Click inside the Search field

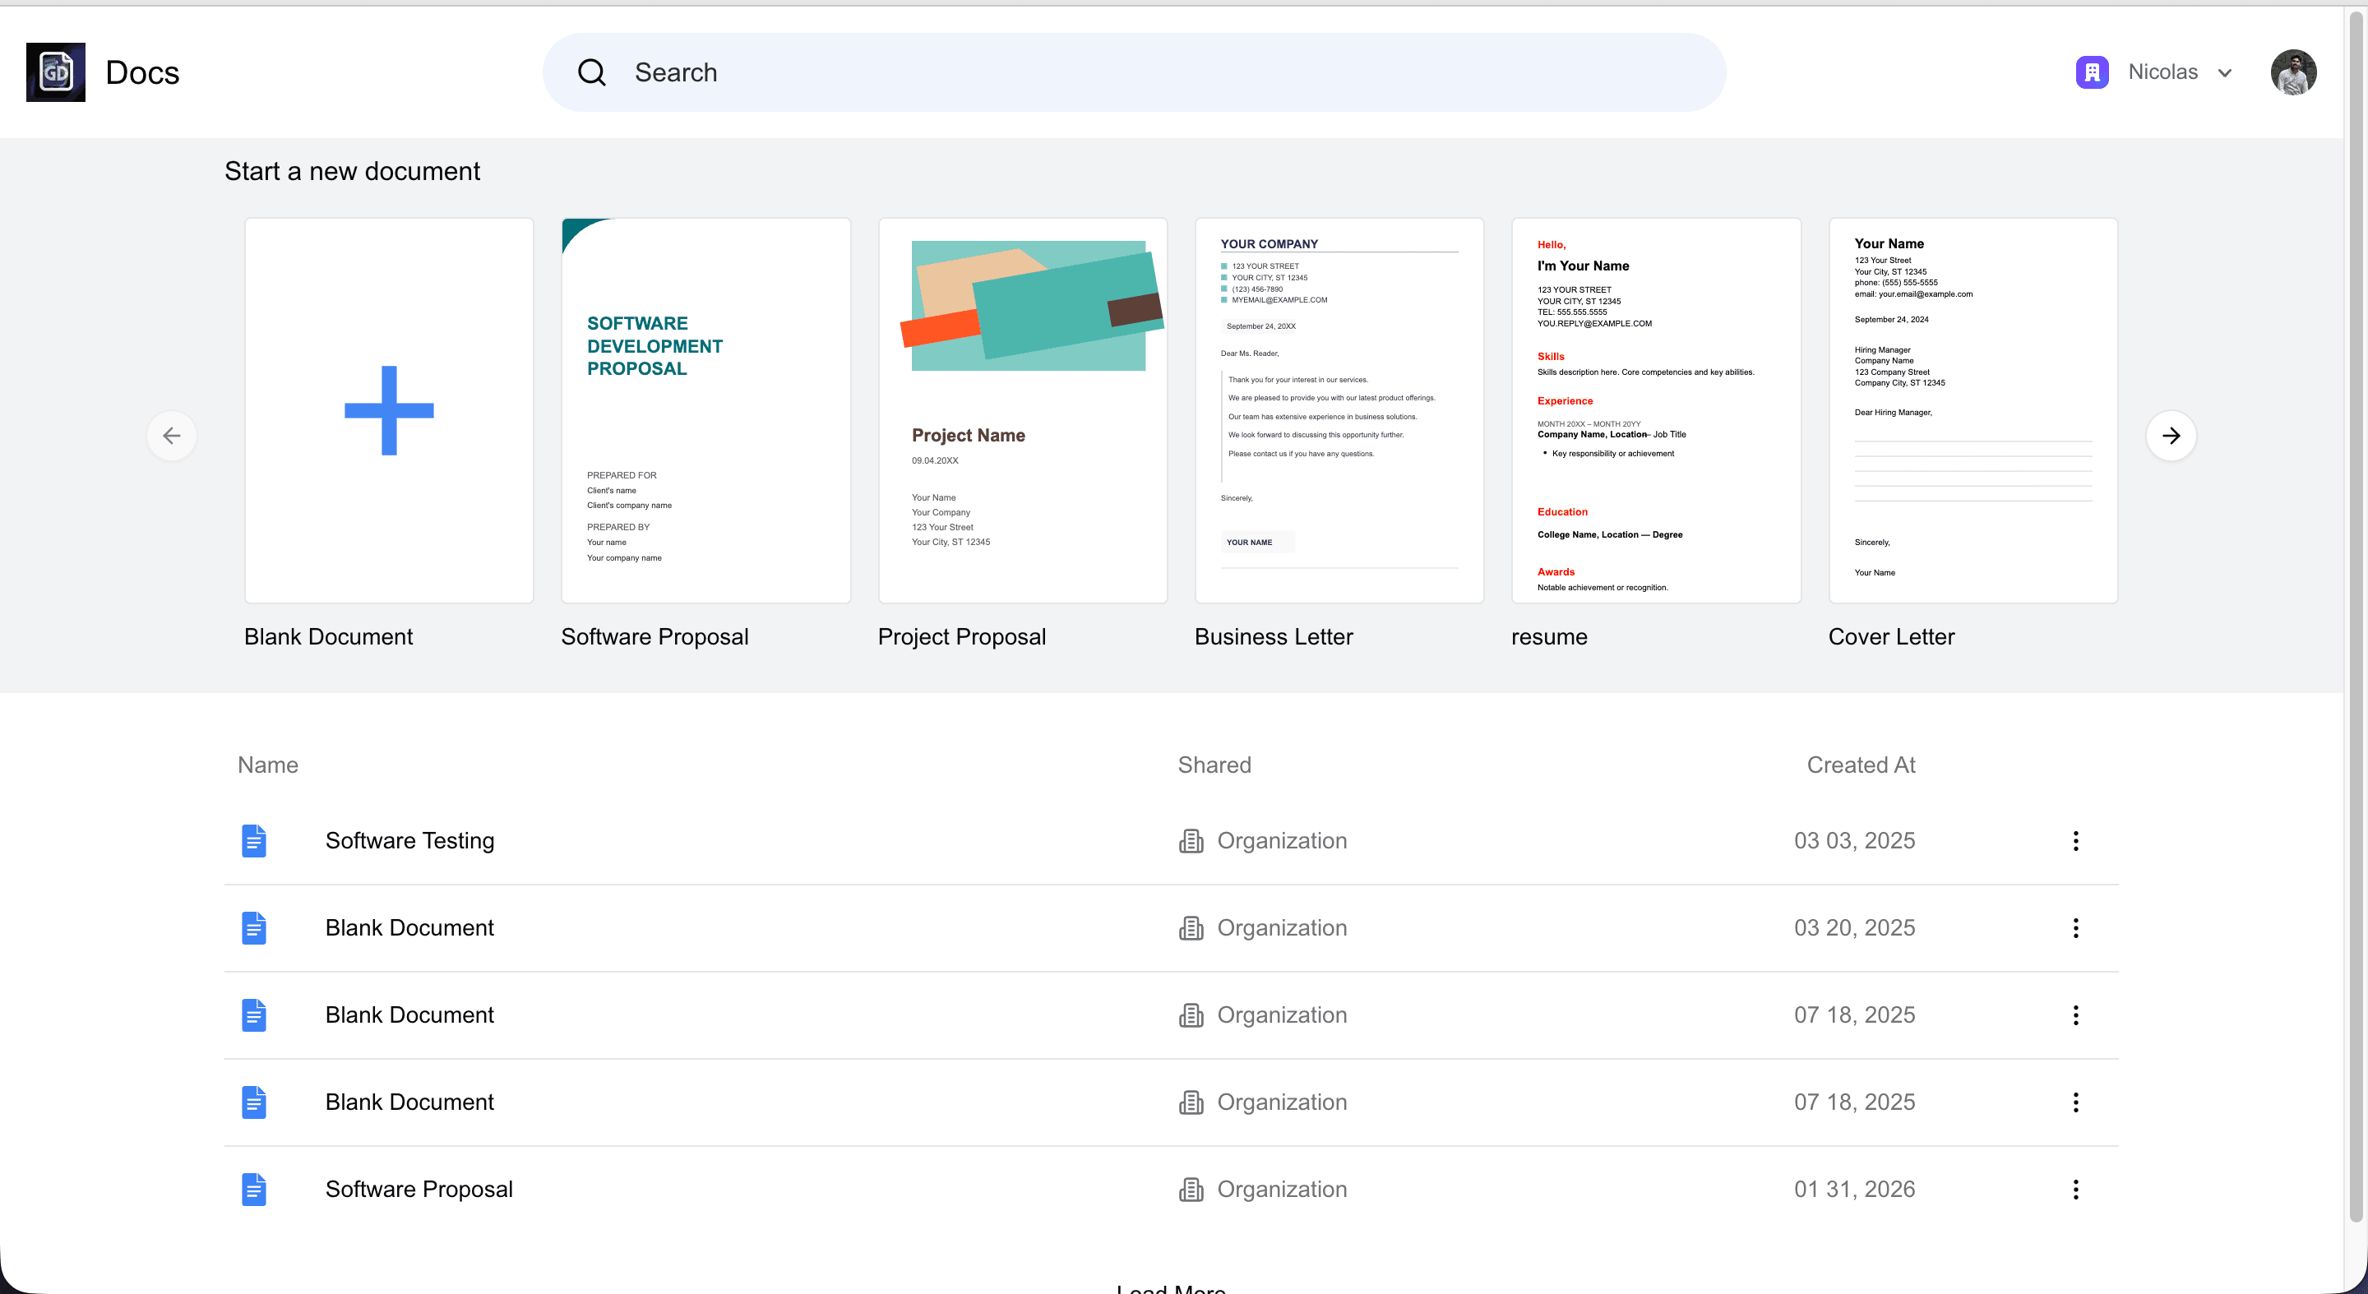(1134, 72)
